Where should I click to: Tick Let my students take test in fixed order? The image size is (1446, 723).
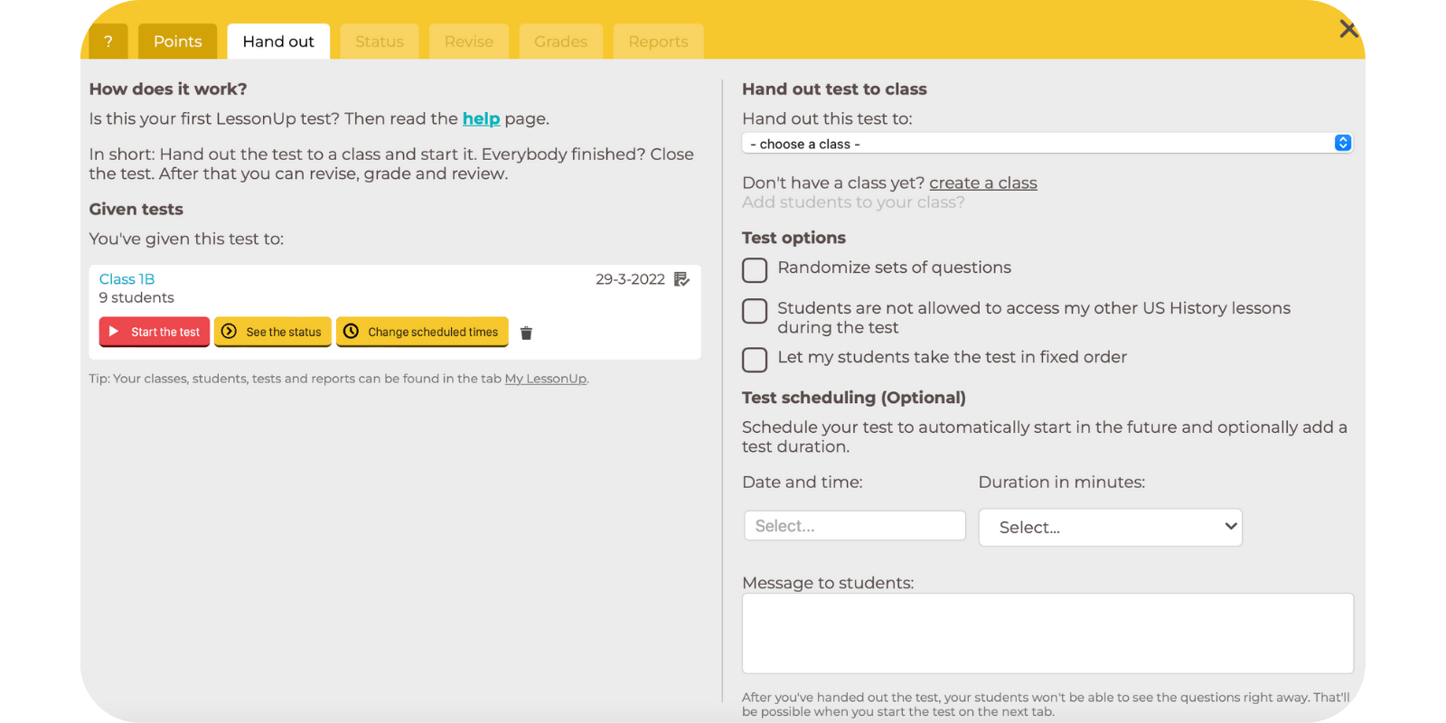click(x=755, y=359)
